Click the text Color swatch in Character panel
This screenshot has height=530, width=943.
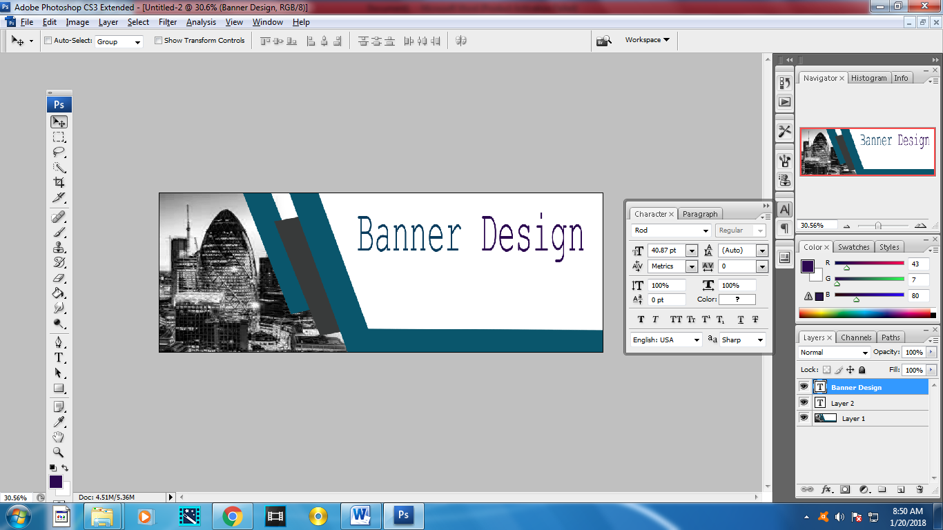pos(737,300)
